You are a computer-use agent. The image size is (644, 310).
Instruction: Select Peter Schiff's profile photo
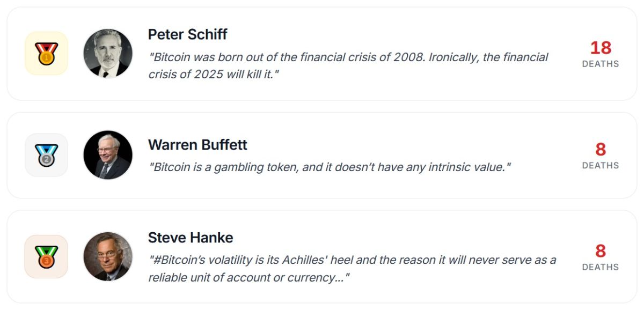109,52
